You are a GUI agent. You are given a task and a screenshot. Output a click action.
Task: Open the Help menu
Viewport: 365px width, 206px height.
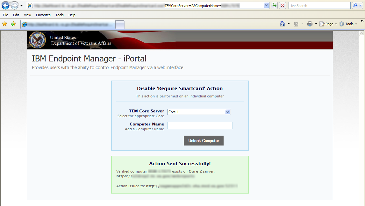tap(72, 15)
